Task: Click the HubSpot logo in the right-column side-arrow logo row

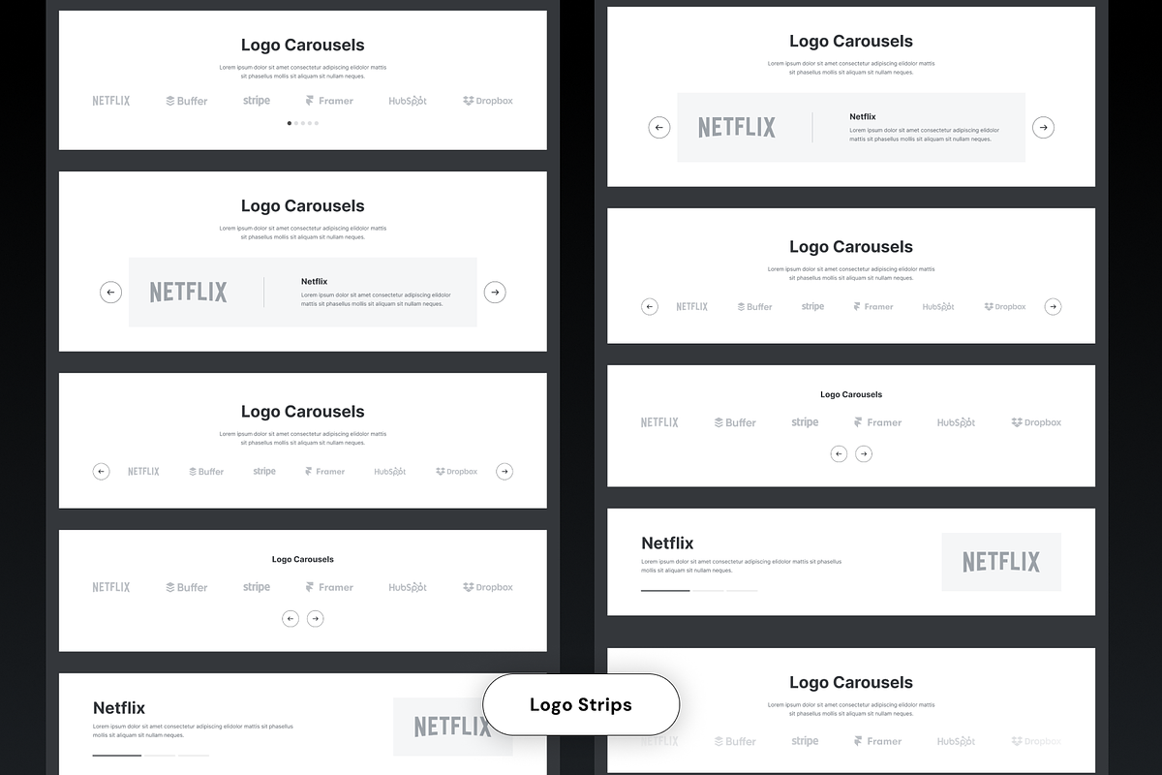Action: 938,307
